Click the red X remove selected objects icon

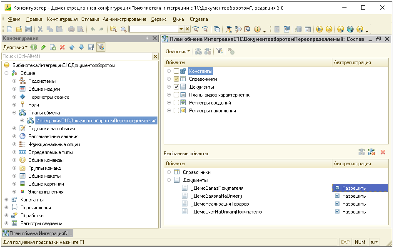point(383,153)
